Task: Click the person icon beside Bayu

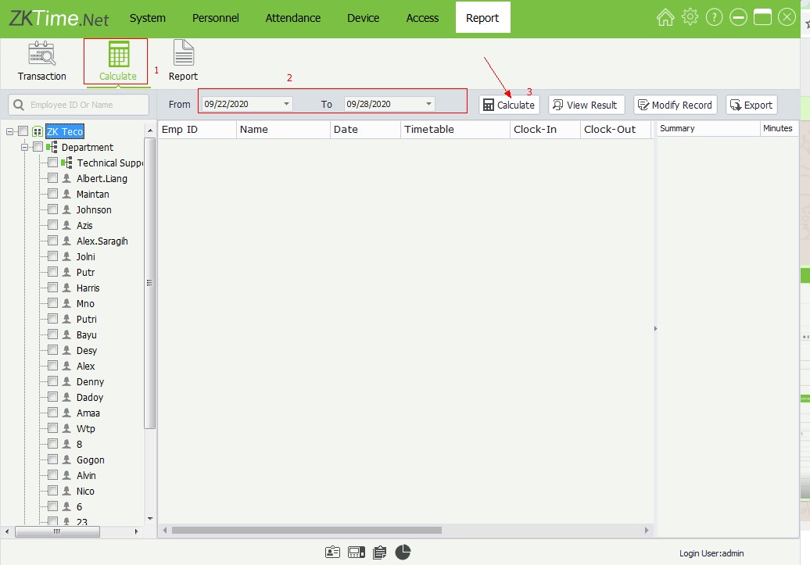Action: 66,334
